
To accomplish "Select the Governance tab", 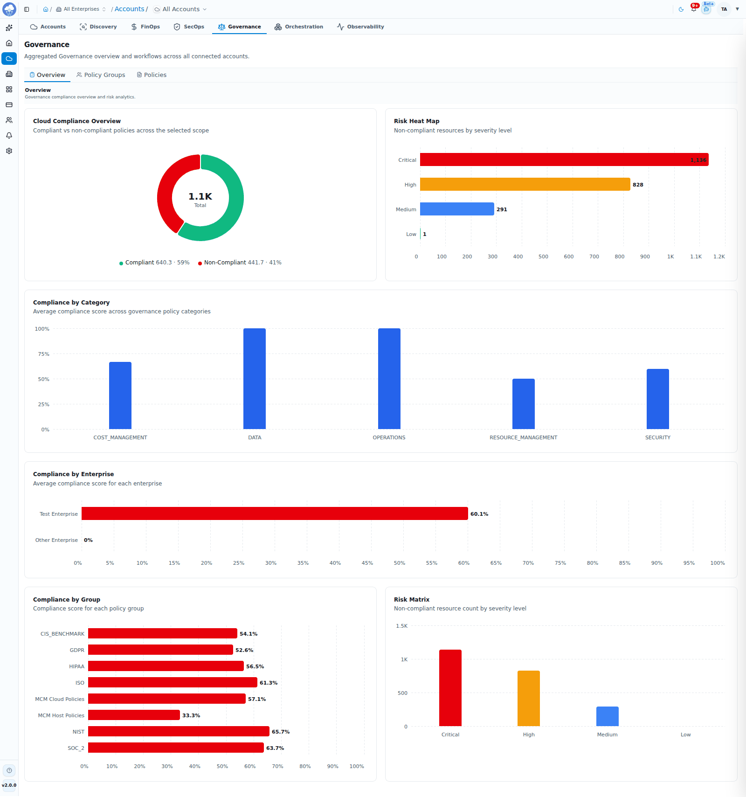I will point(239,27).
